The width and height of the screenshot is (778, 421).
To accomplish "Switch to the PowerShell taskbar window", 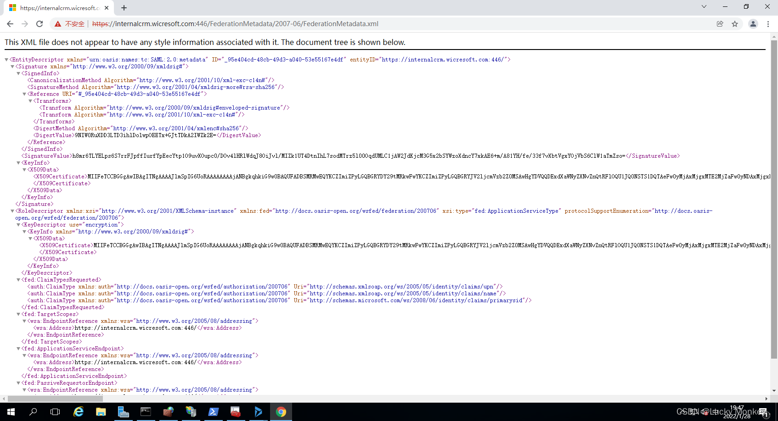I will pos(213,412).
